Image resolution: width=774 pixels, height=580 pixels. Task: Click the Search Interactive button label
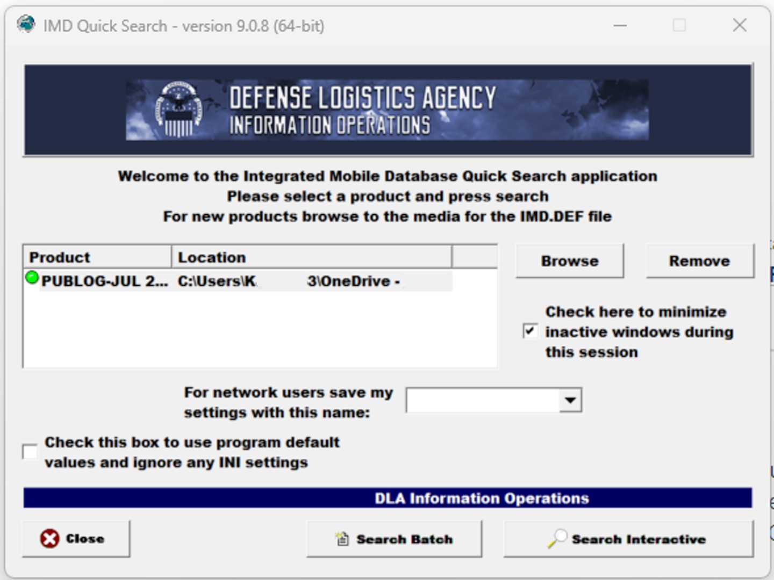pyautogui.click(x=639, y=539)
